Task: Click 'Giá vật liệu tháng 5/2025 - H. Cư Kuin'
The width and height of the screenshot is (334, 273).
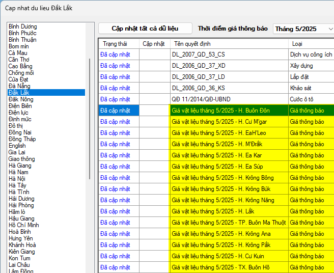Action: 229,256
